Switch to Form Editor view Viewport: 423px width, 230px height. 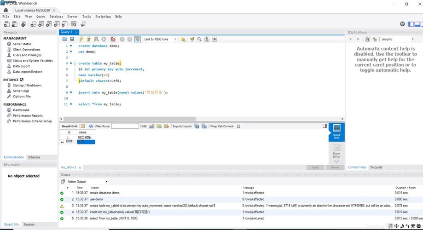[336, 151]
